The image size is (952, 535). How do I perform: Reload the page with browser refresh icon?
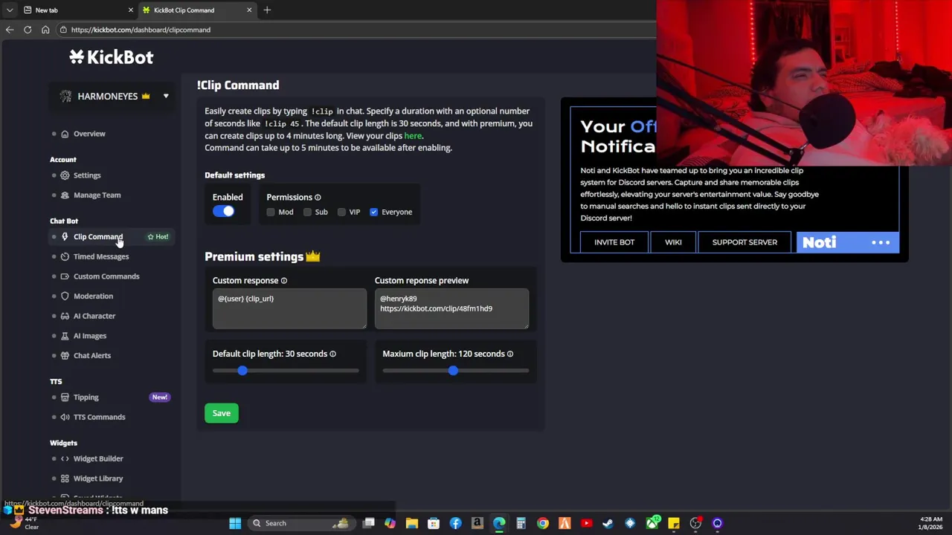point(28,30)
